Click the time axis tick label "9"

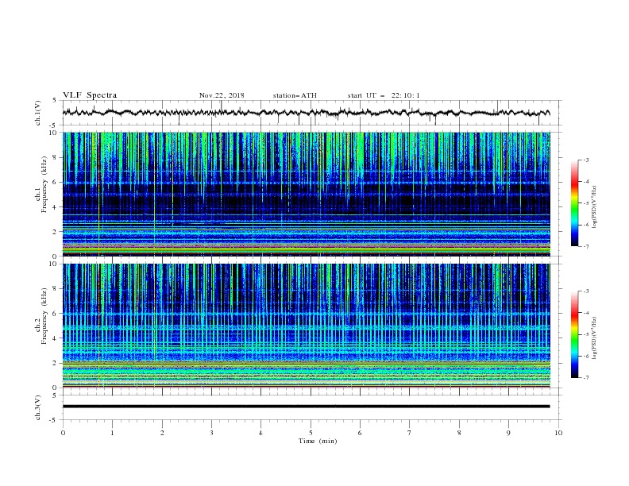pos(508,433)
